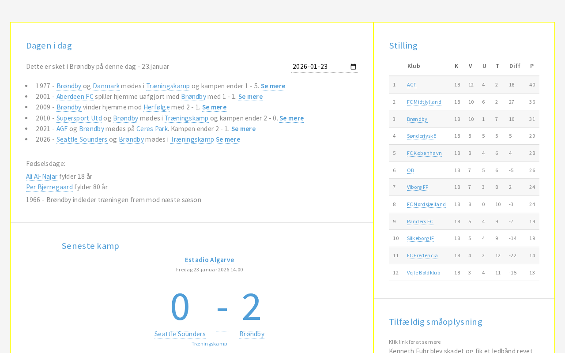Click the 'Tilfældig småoplysning' heading
Viewport: 565px width, 353px height.
click(x=436, y=322)
